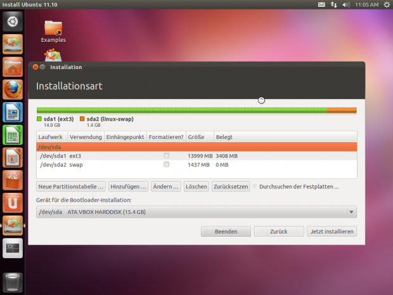Select the running installer icon in launcher
The width and height of the screenshot is (393, 295).
pyautogui.click(x=13, y=225)
